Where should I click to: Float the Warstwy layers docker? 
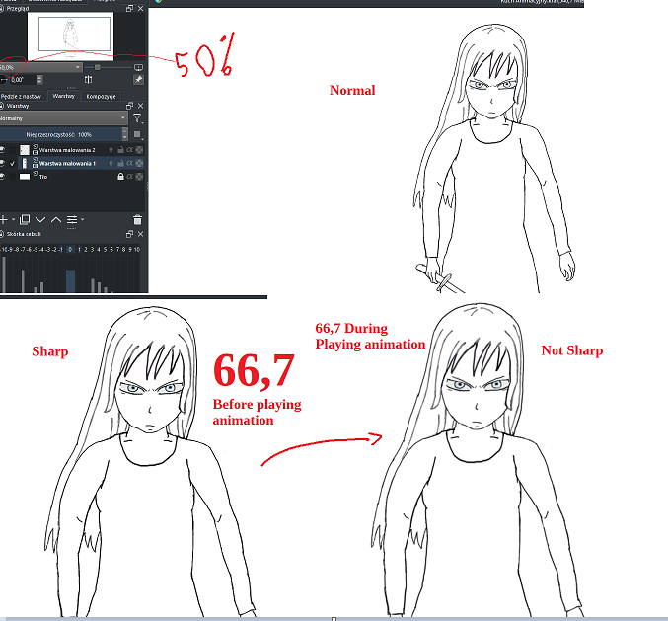[x=130, y=106]
